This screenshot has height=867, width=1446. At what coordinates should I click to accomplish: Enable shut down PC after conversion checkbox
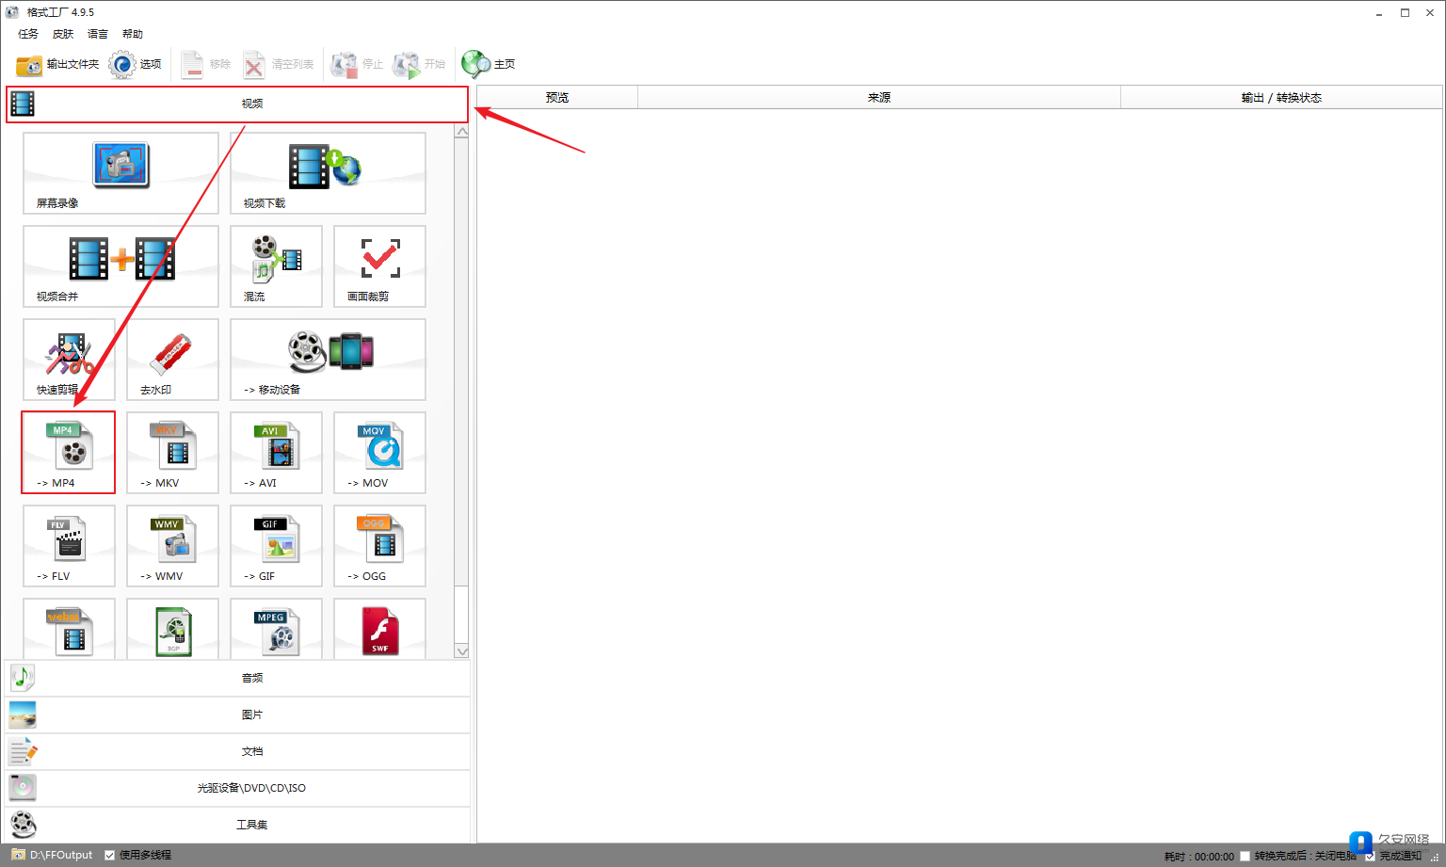[x=1245, y=856]
